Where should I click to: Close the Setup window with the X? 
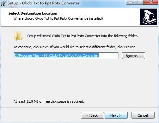click(151, 2)
